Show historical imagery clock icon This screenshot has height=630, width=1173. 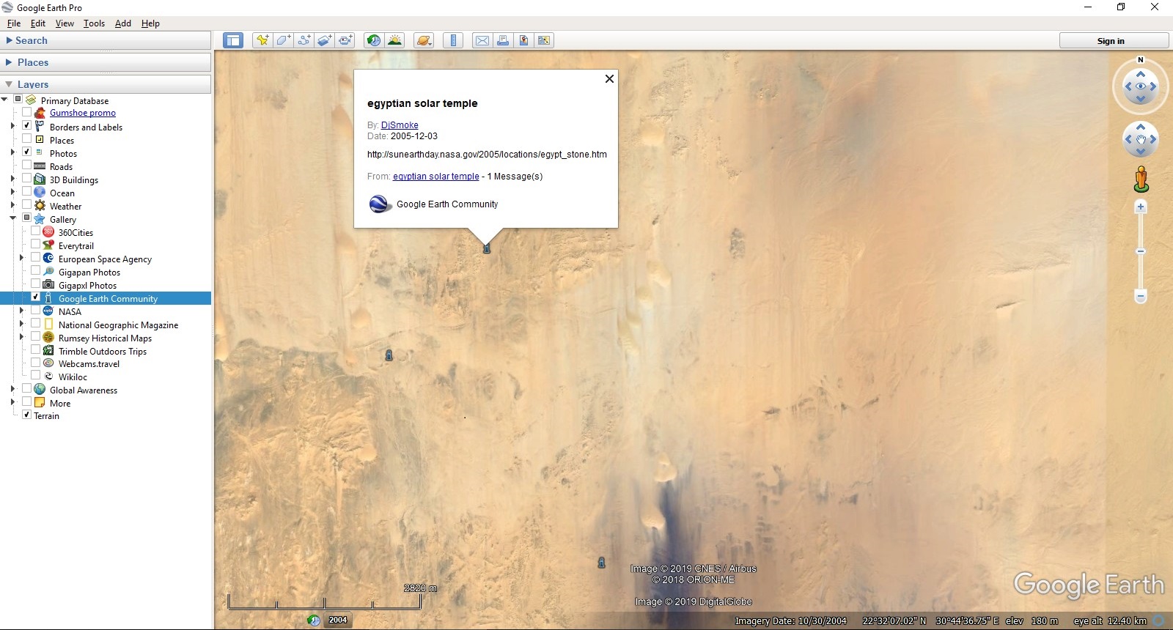tap(373, 40)
